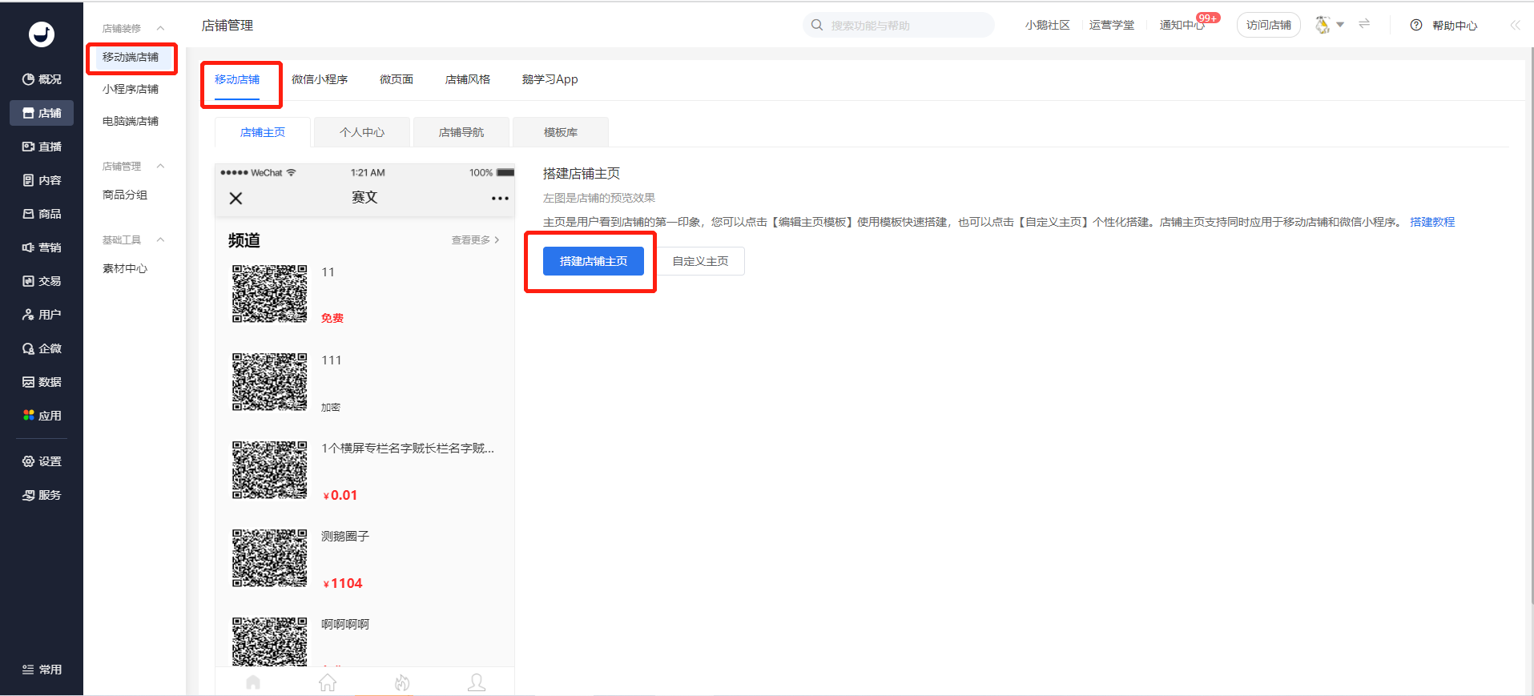The width and height of the screenshot is (1534, 696).
Task: Tap the profile icon in the preview footer
Action: coord(477,682)
